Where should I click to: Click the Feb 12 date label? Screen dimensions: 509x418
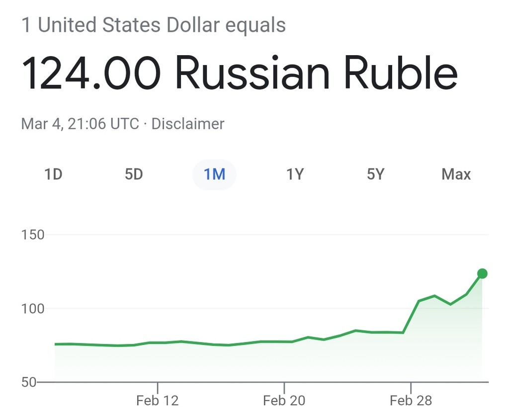(157, 401)
